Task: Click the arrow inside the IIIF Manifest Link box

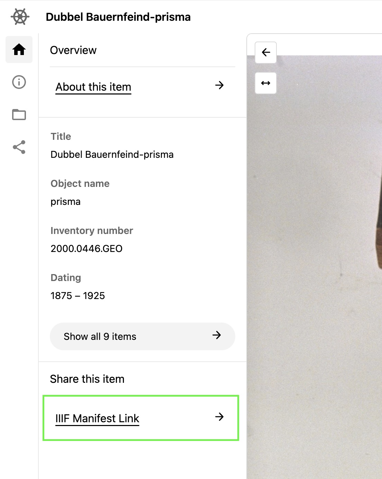Action: click(x=219, y=417)
